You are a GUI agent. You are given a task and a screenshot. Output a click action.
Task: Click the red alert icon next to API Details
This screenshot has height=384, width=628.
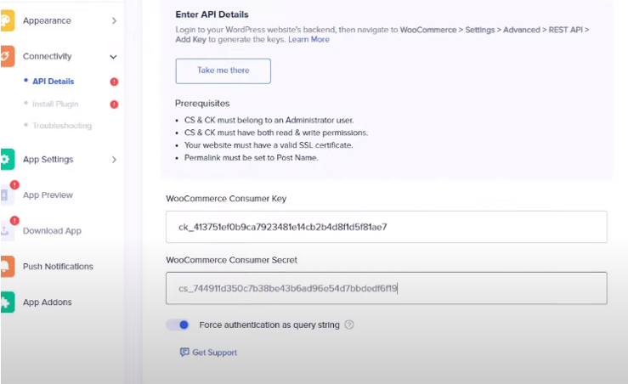(x=114, y=82)
